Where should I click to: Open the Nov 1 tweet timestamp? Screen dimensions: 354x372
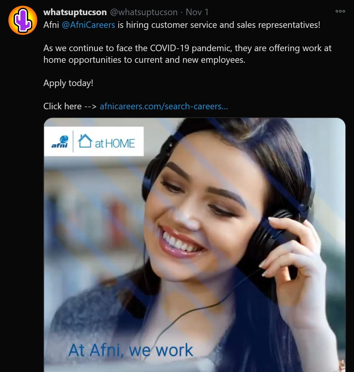coord(197,12)
